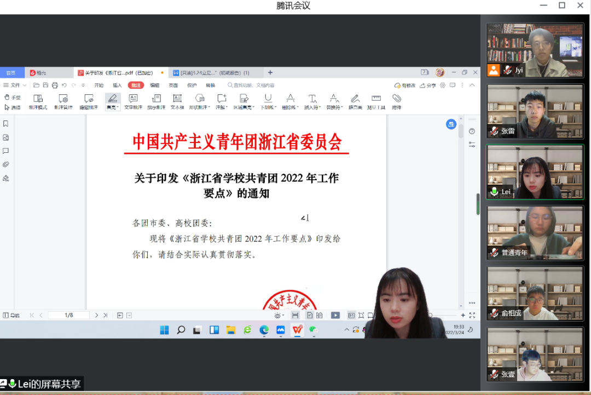
Task: Switch to the 插入 ribbon tab
Action: pos(117,85)
